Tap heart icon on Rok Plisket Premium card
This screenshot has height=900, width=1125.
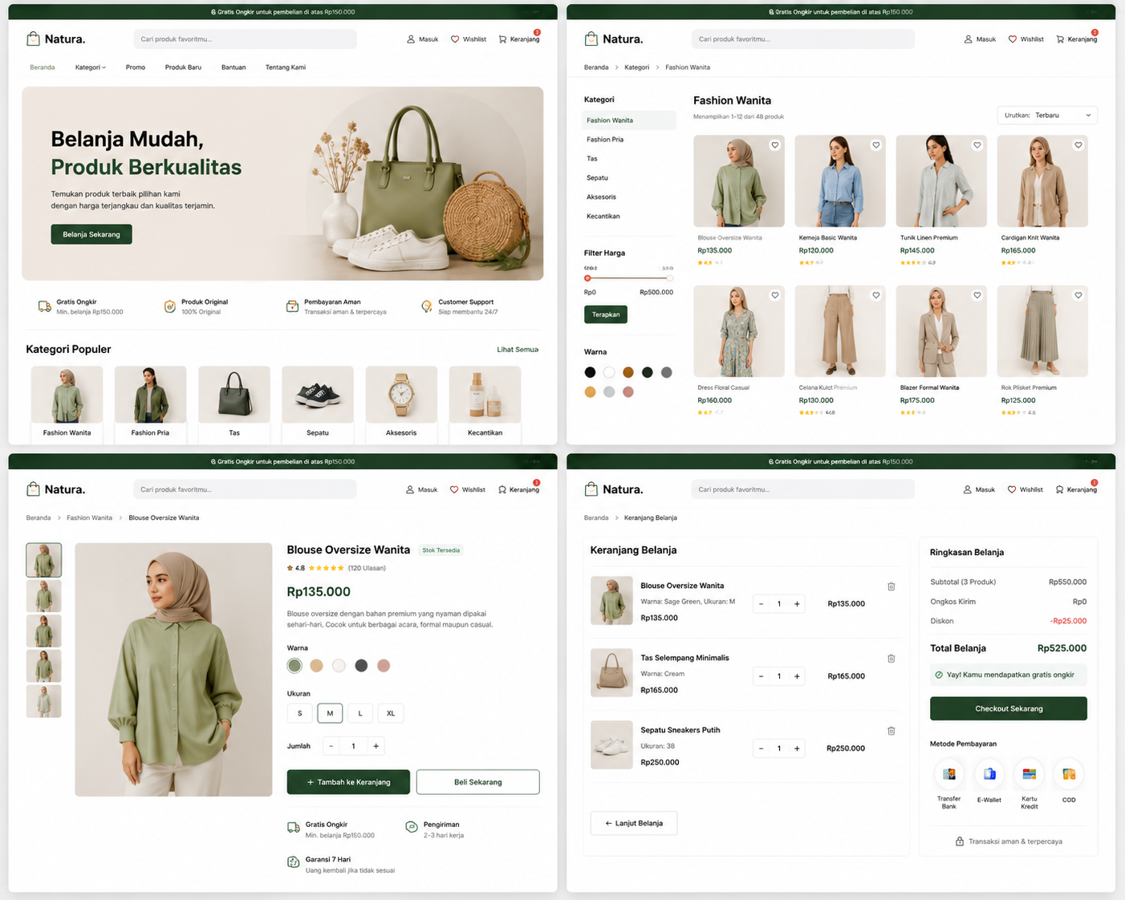click(x=1078, y=295)
